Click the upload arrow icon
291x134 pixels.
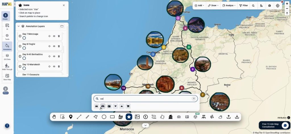229,117
